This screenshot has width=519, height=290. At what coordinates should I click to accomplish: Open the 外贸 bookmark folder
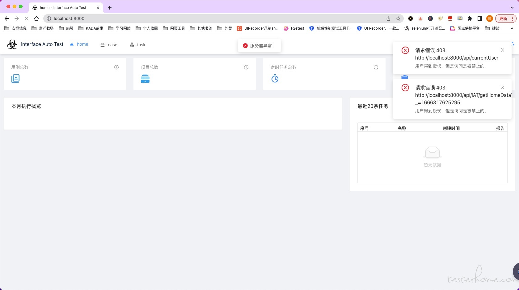point(225,28)
